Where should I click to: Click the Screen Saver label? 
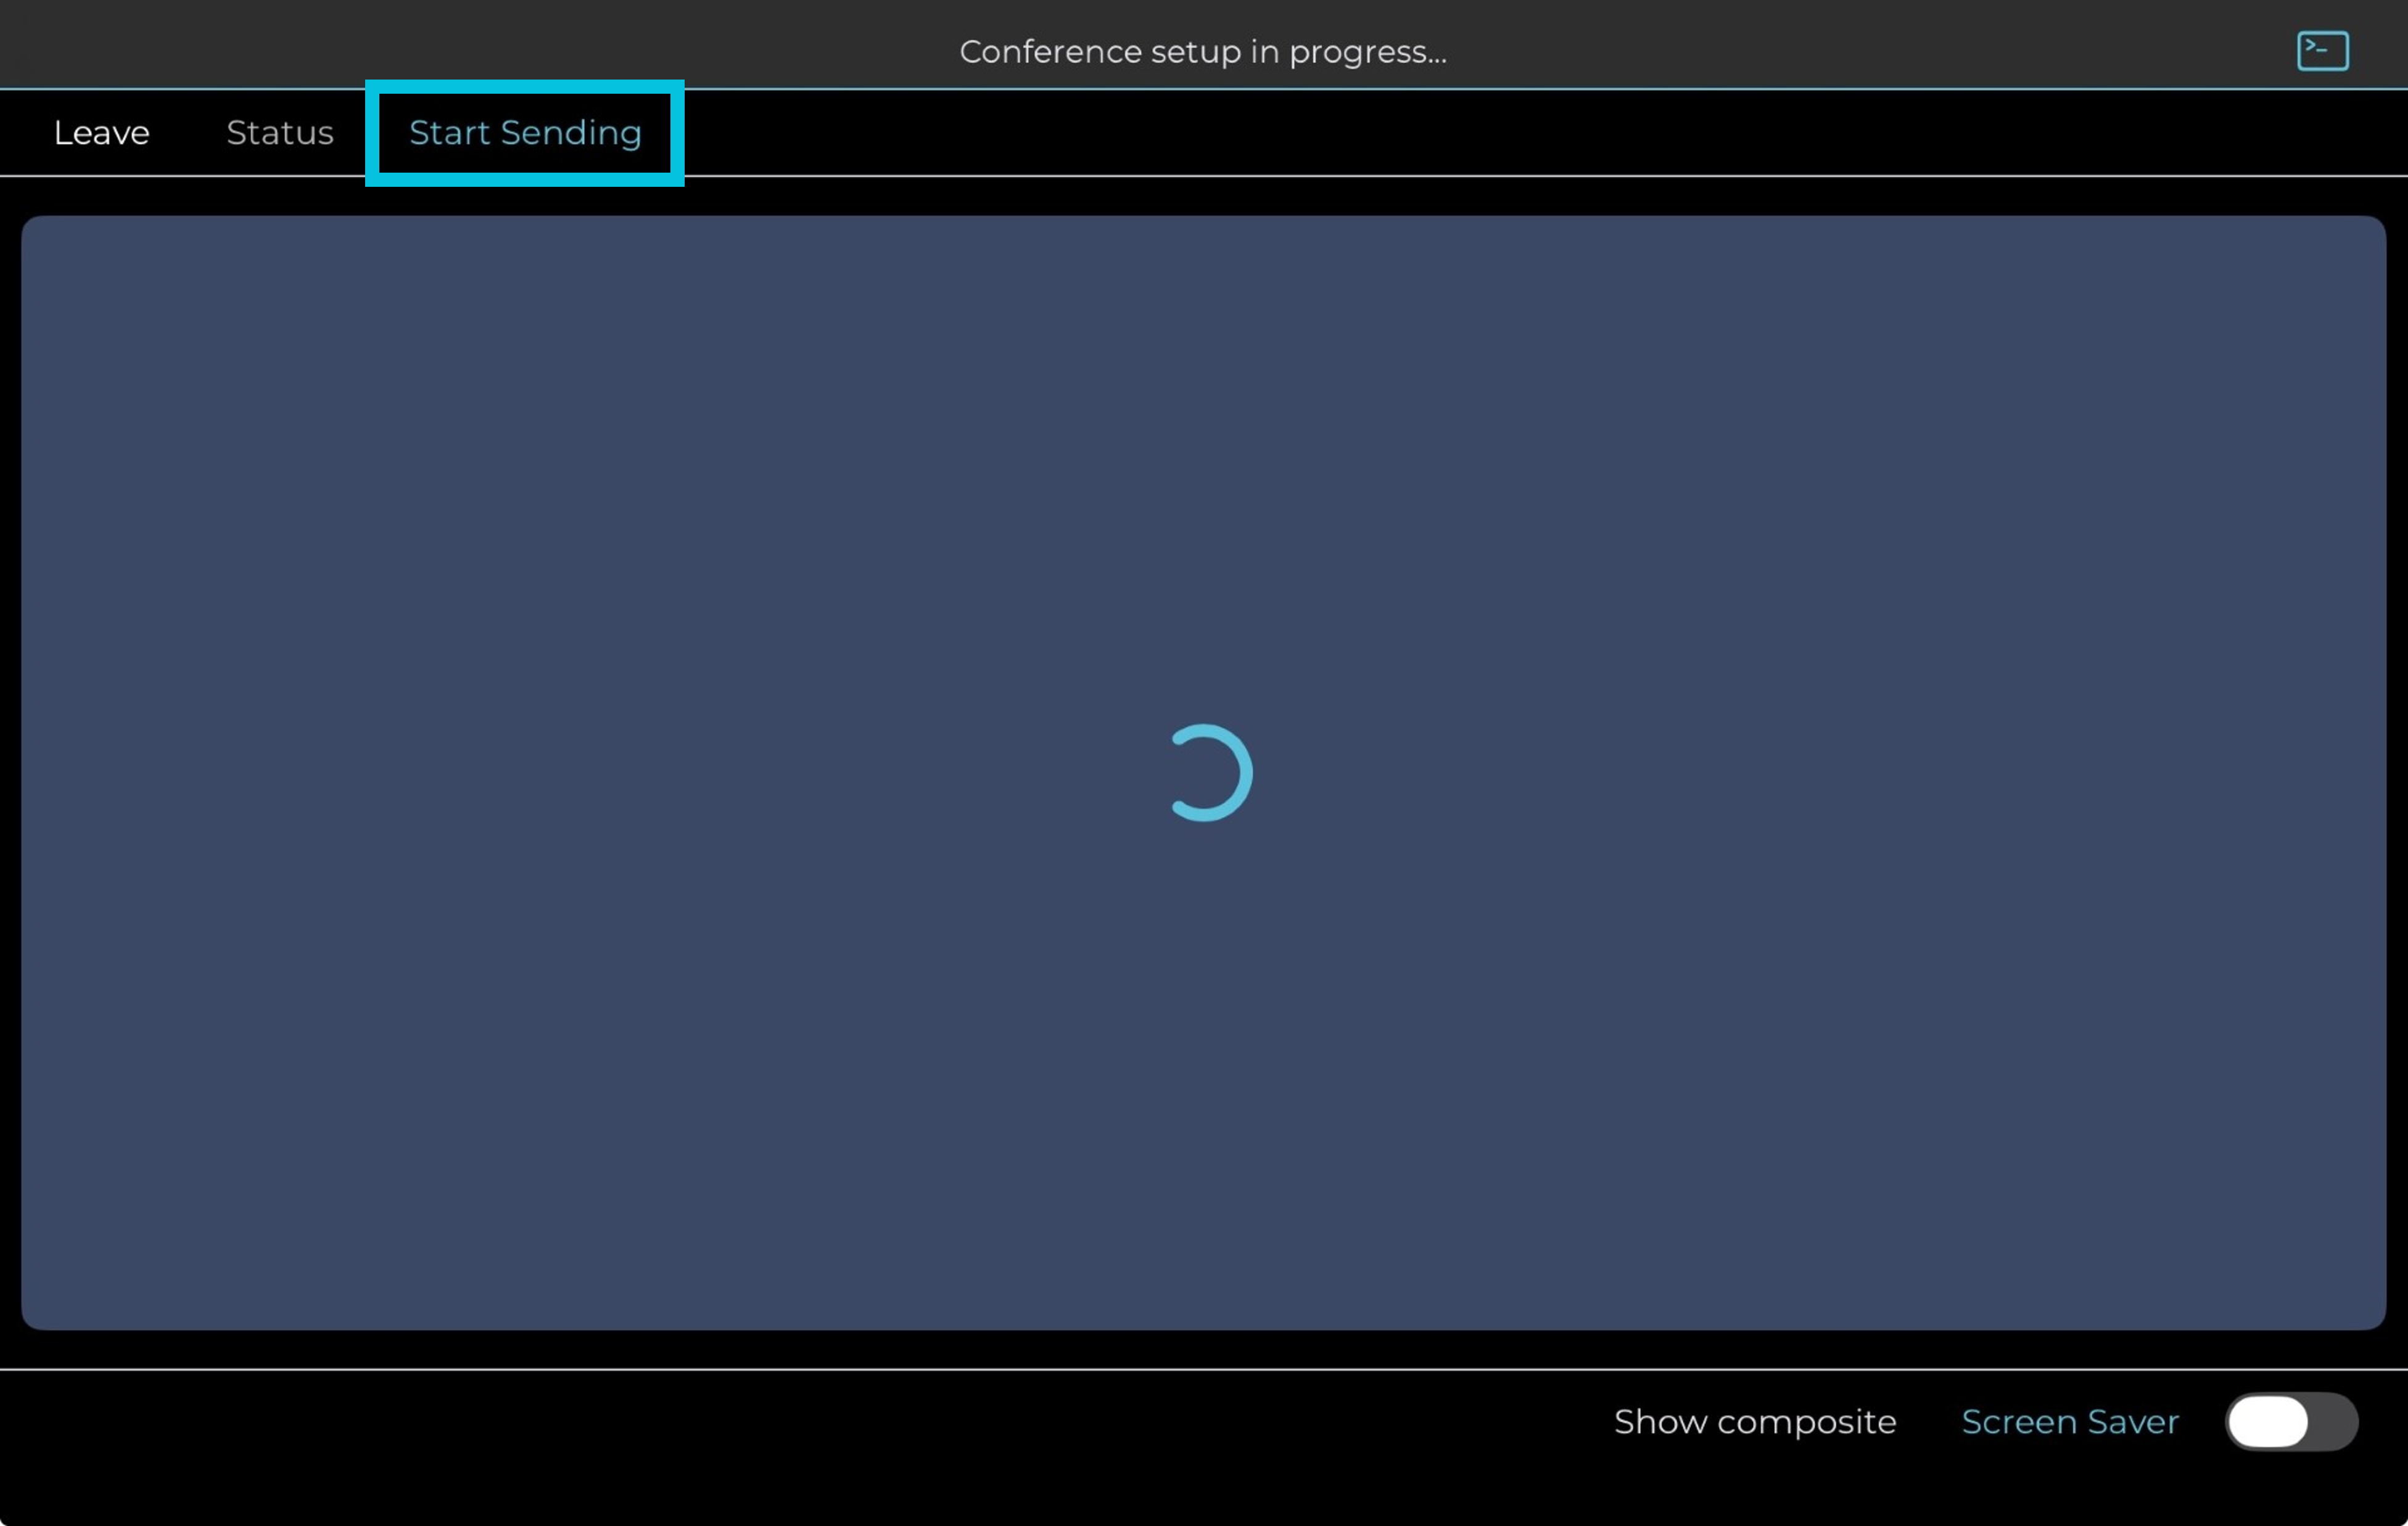click(x=2070, y=1421)
